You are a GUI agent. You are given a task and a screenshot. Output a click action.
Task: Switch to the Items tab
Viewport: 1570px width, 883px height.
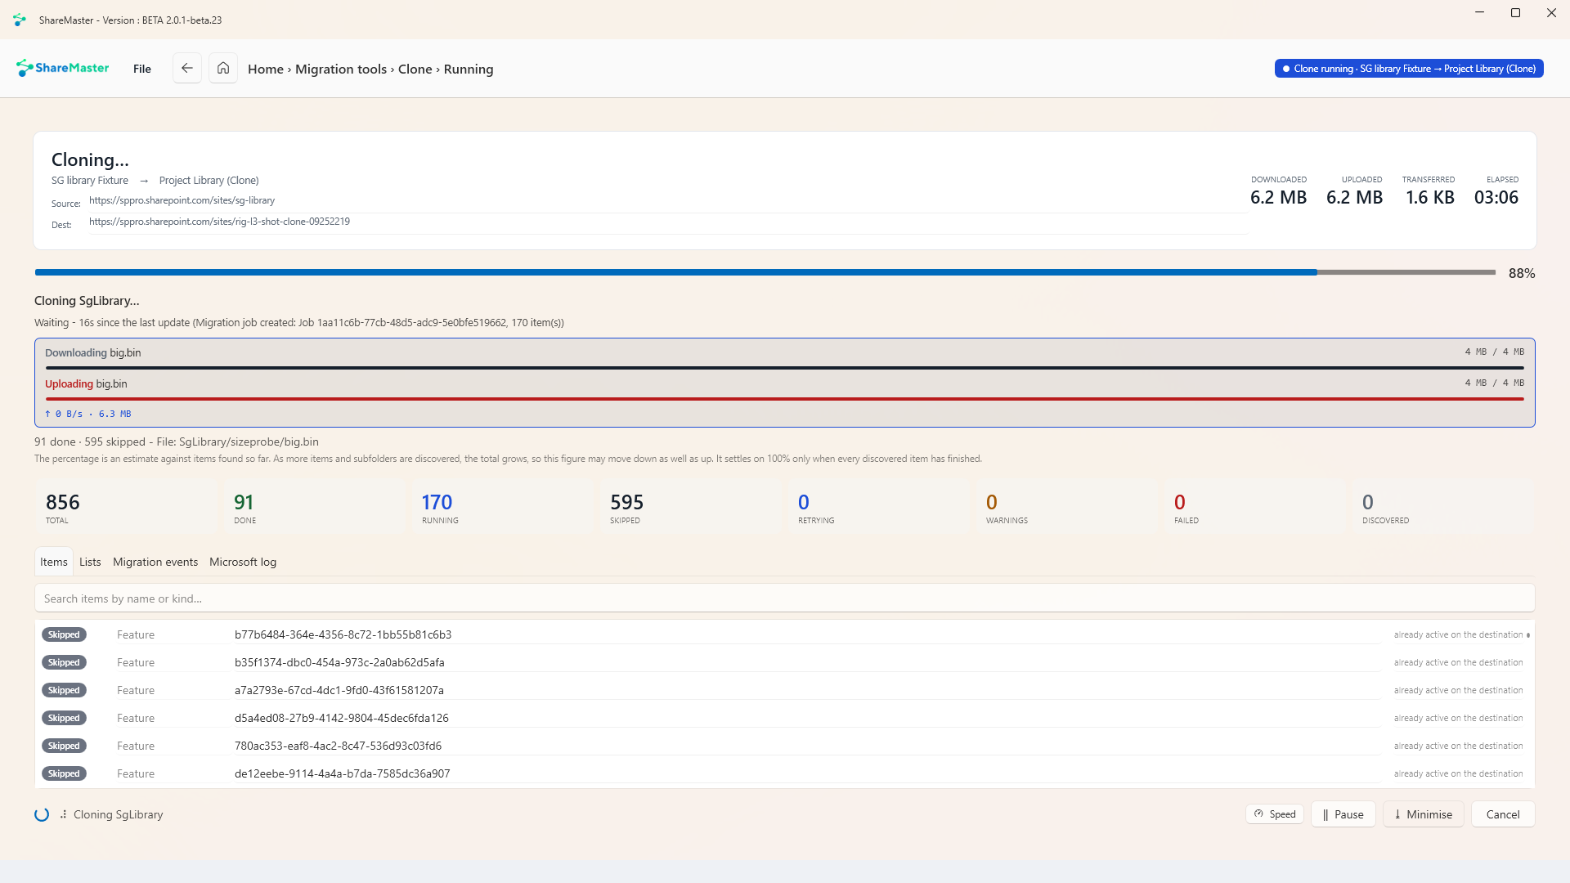pyautogui.click(x=54, y=562)
